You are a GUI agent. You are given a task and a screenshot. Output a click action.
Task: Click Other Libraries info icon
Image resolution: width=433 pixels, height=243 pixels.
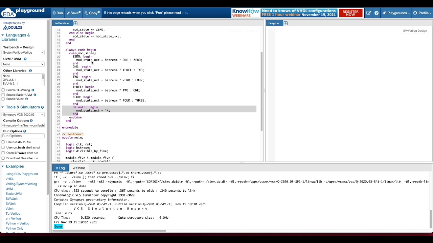pos(30,71)
